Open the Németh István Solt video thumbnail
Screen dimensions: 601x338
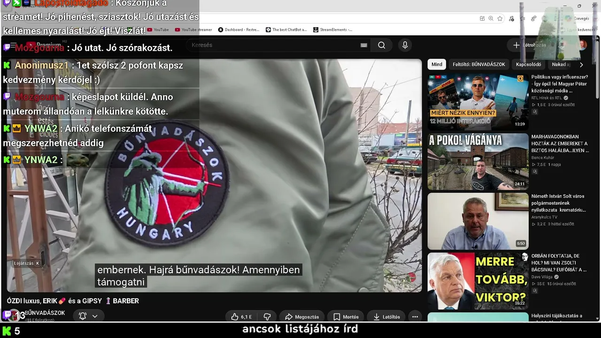click(478, 221)
